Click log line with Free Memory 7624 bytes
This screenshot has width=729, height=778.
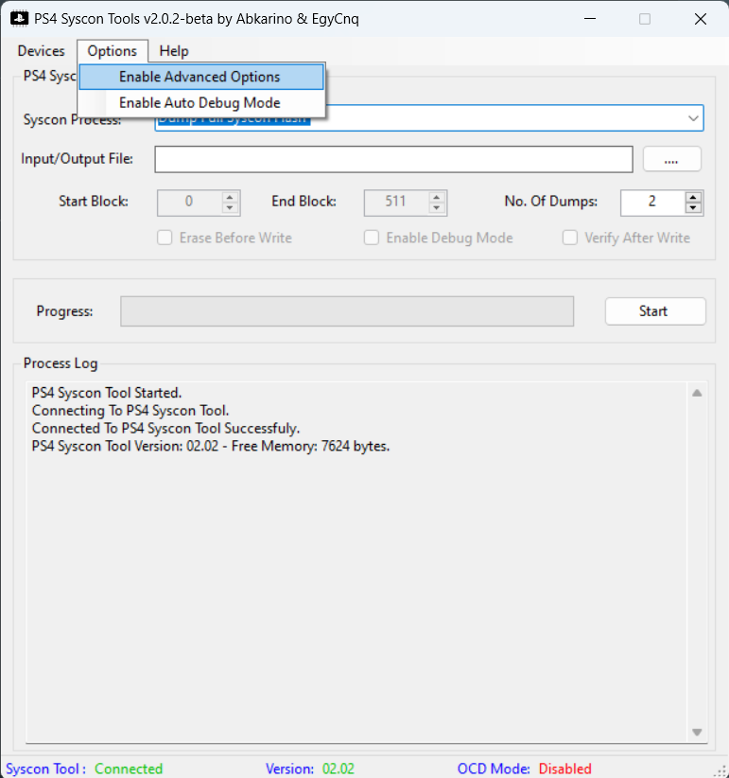pos(211,447)
